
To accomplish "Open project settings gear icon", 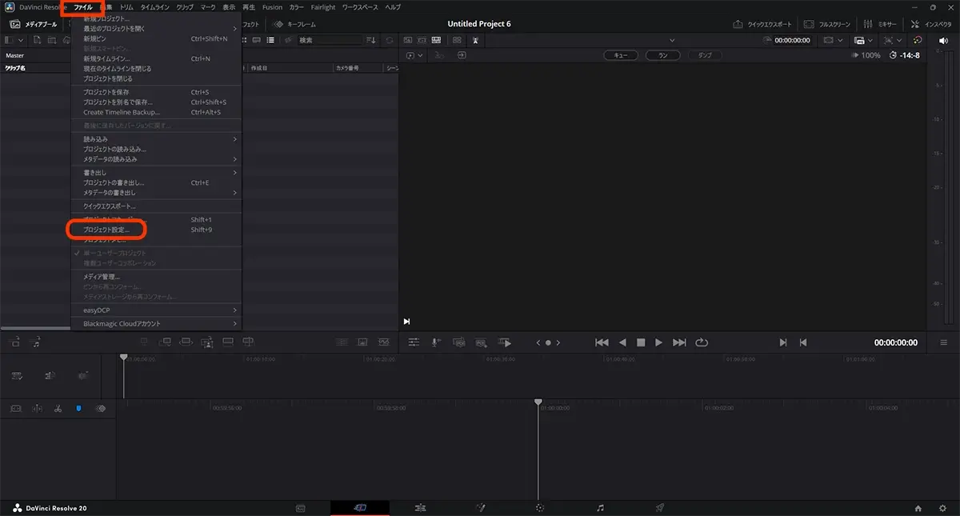I will click(941, 508).
